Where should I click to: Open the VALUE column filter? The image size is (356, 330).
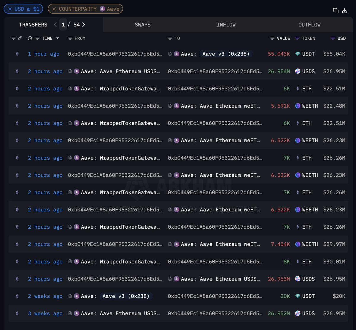point(272,38)
